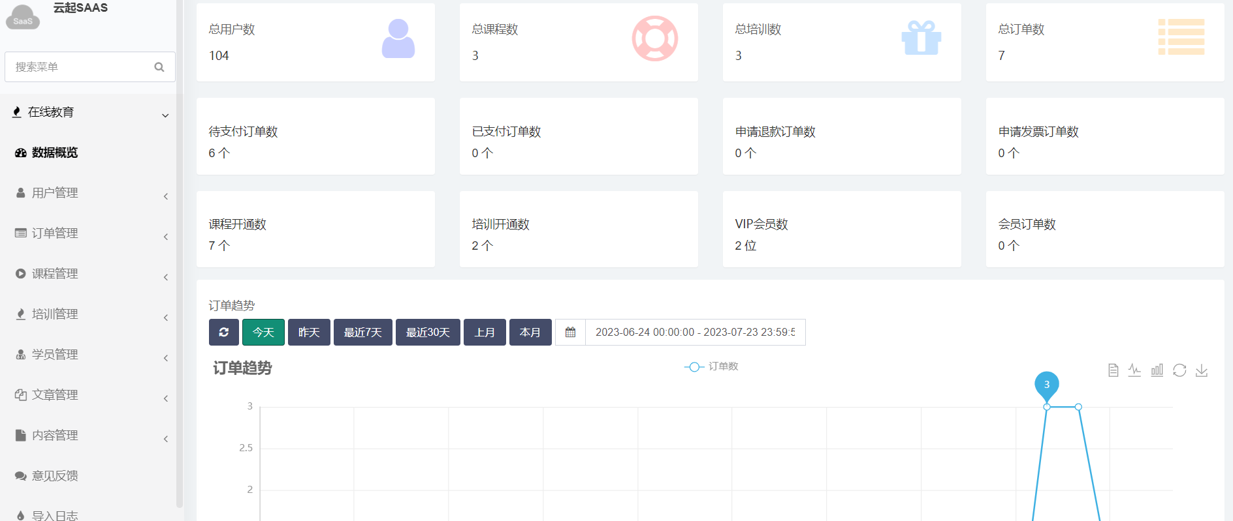Click the 申请退款订单数 card
The image size is (1233, 521).
click(x=842, y=136)
